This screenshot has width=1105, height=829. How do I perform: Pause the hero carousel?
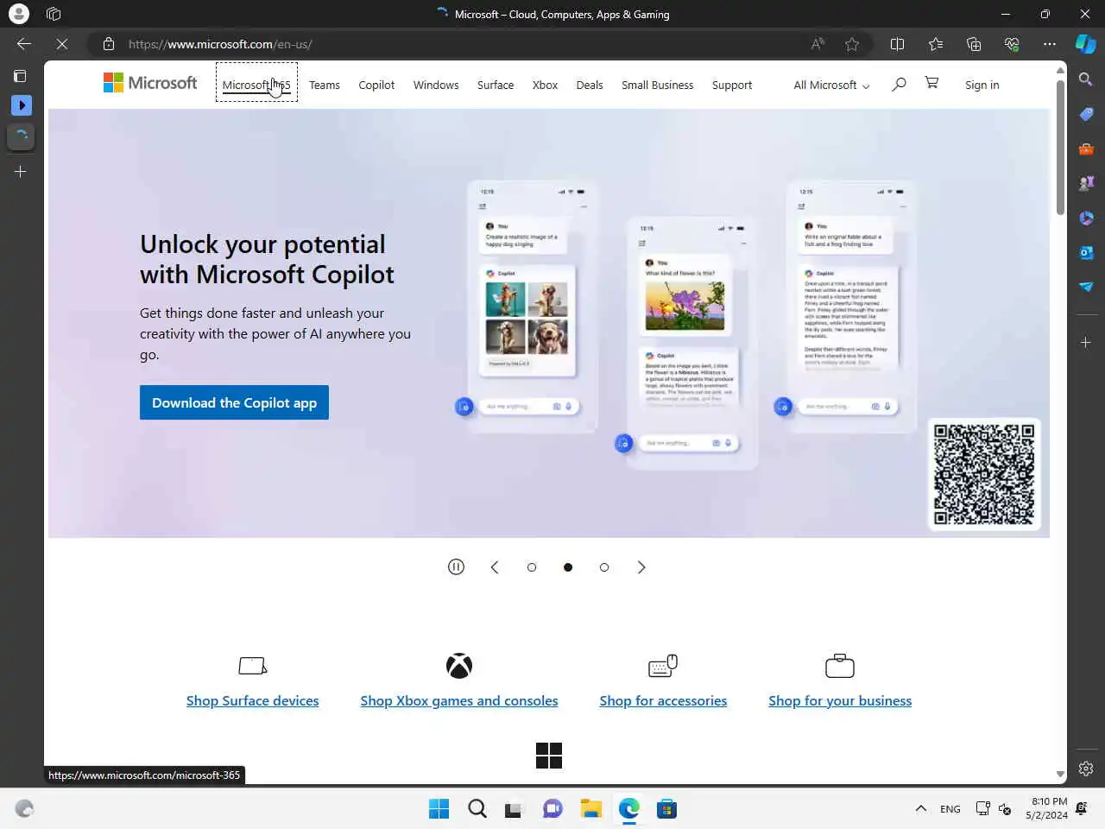coord(457,566)
